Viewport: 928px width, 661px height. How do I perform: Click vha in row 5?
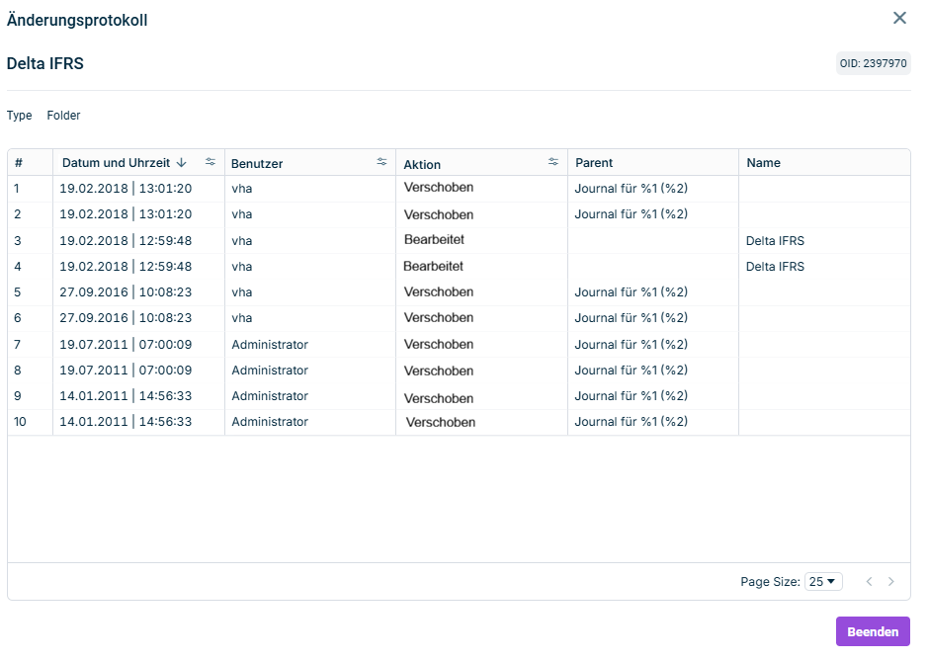[x=242, y=292]
